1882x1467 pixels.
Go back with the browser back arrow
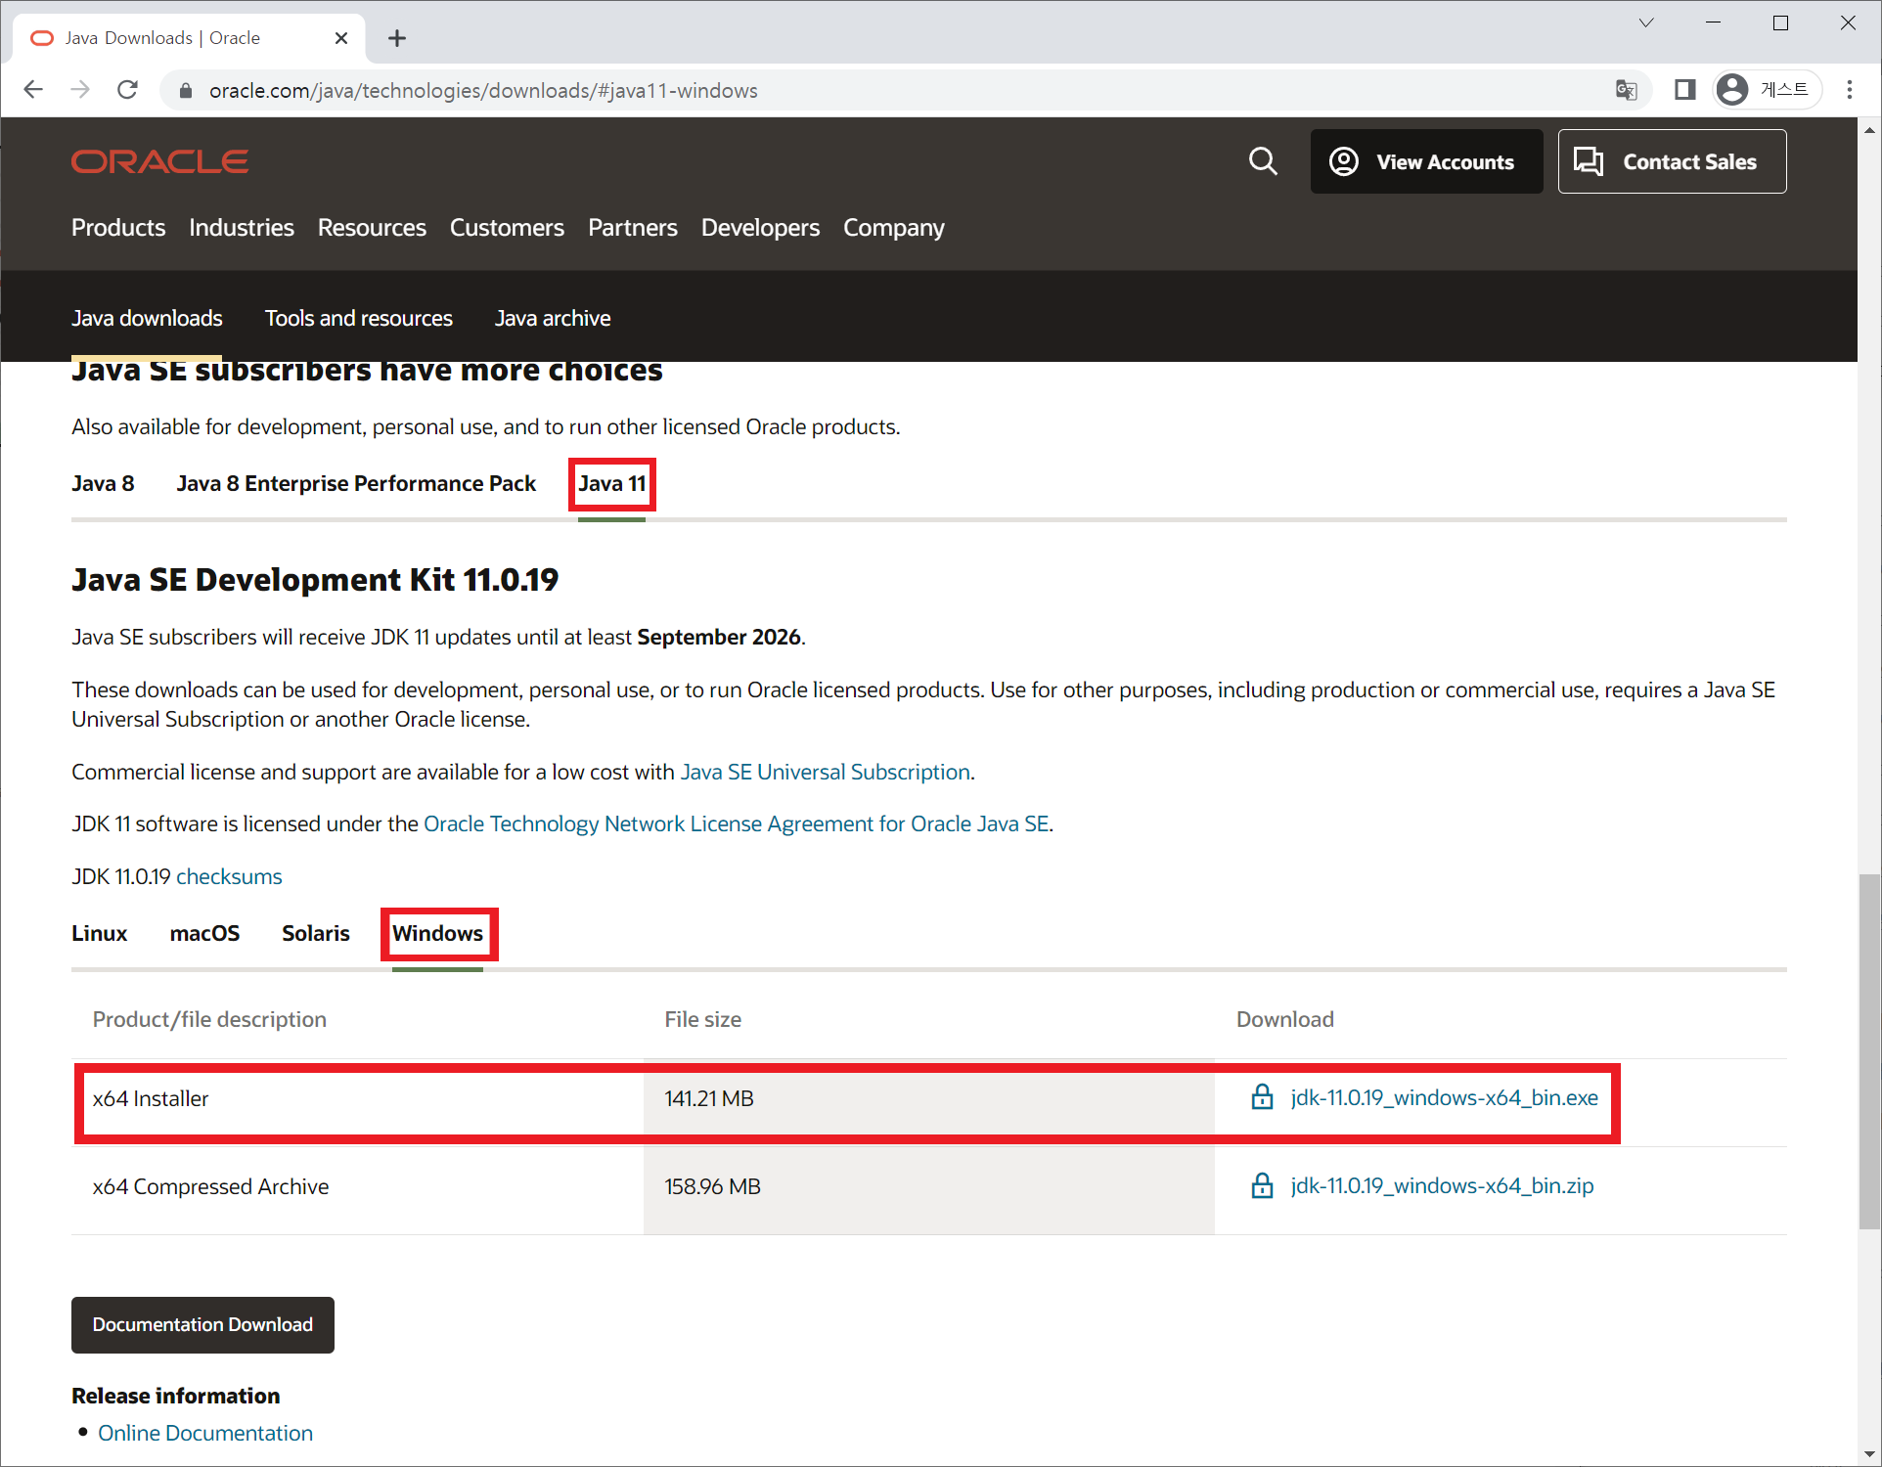tap(33, 90)
